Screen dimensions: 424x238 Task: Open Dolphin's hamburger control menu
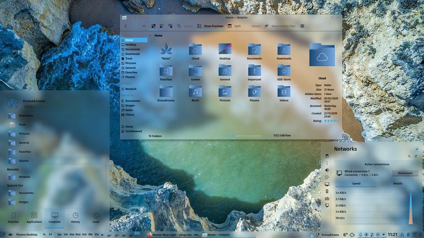[302, 26]
